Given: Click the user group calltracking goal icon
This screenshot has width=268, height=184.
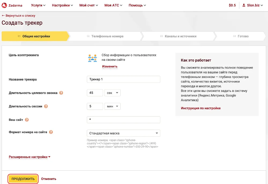Looking at the screenshot, I should 92,58.
